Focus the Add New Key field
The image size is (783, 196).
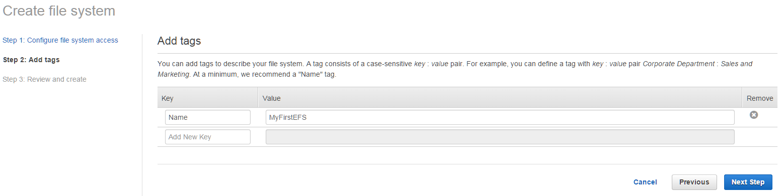208,137
